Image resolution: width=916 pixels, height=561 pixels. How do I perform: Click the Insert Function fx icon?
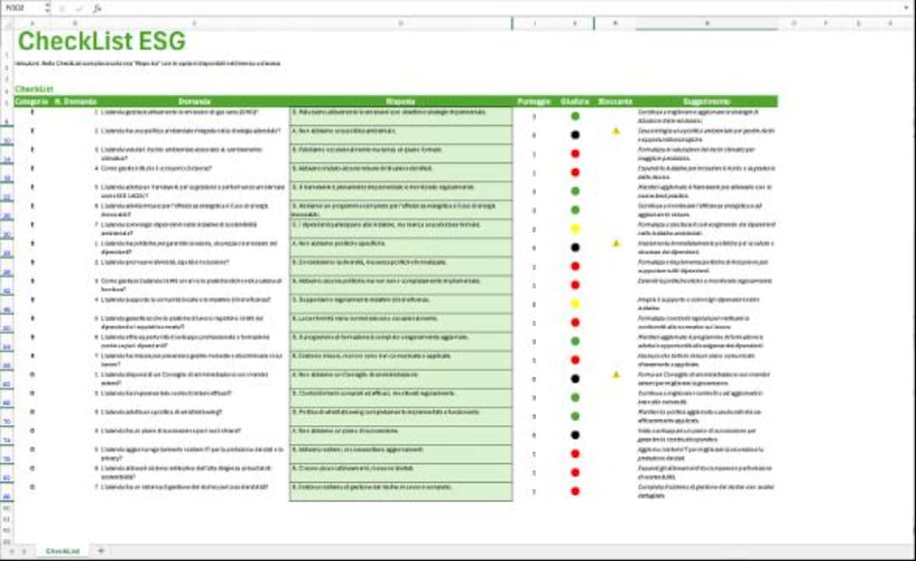(x=96, y=7)
